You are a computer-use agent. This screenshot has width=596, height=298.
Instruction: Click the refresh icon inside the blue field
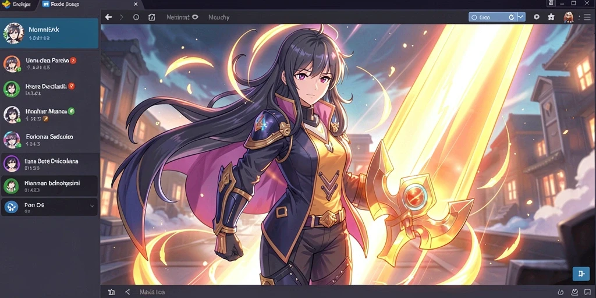[x=512, y=17]
